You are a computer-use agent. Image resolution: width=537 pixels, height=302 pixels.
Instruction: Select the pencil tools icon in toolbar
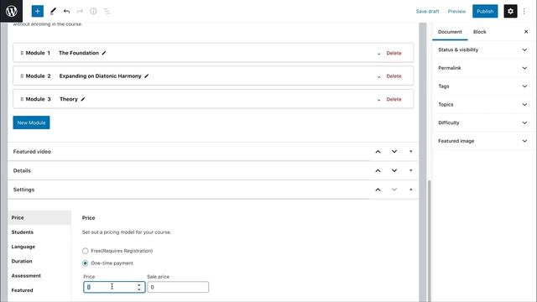click(53, 11)
